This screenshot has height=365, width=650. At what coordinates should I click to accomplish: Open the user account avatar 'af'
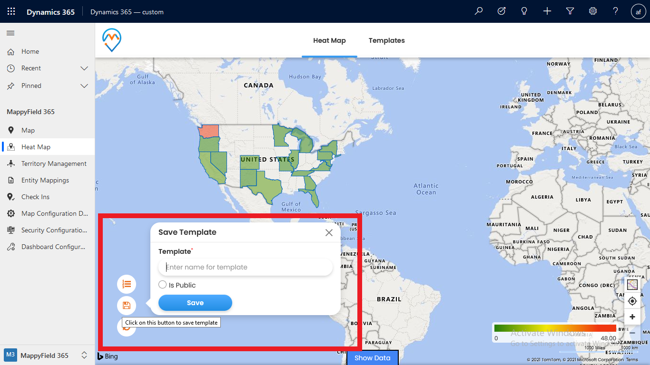(639, 12)
